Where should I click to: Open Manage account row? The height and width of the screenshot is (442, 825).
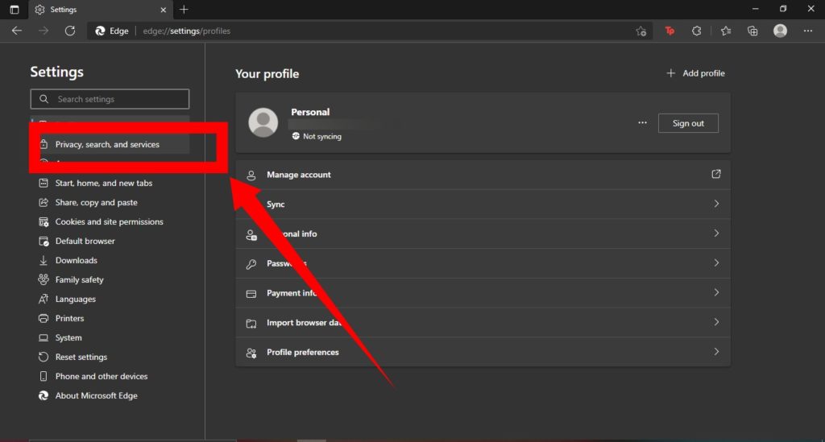click(x=483, y=175)
